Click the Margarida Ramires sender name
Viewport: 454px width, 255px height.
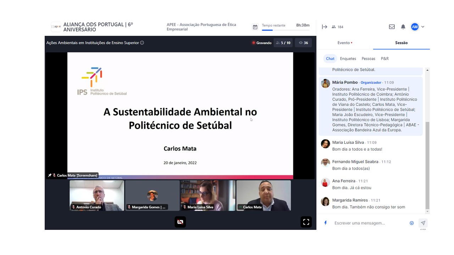coord(350,200)
